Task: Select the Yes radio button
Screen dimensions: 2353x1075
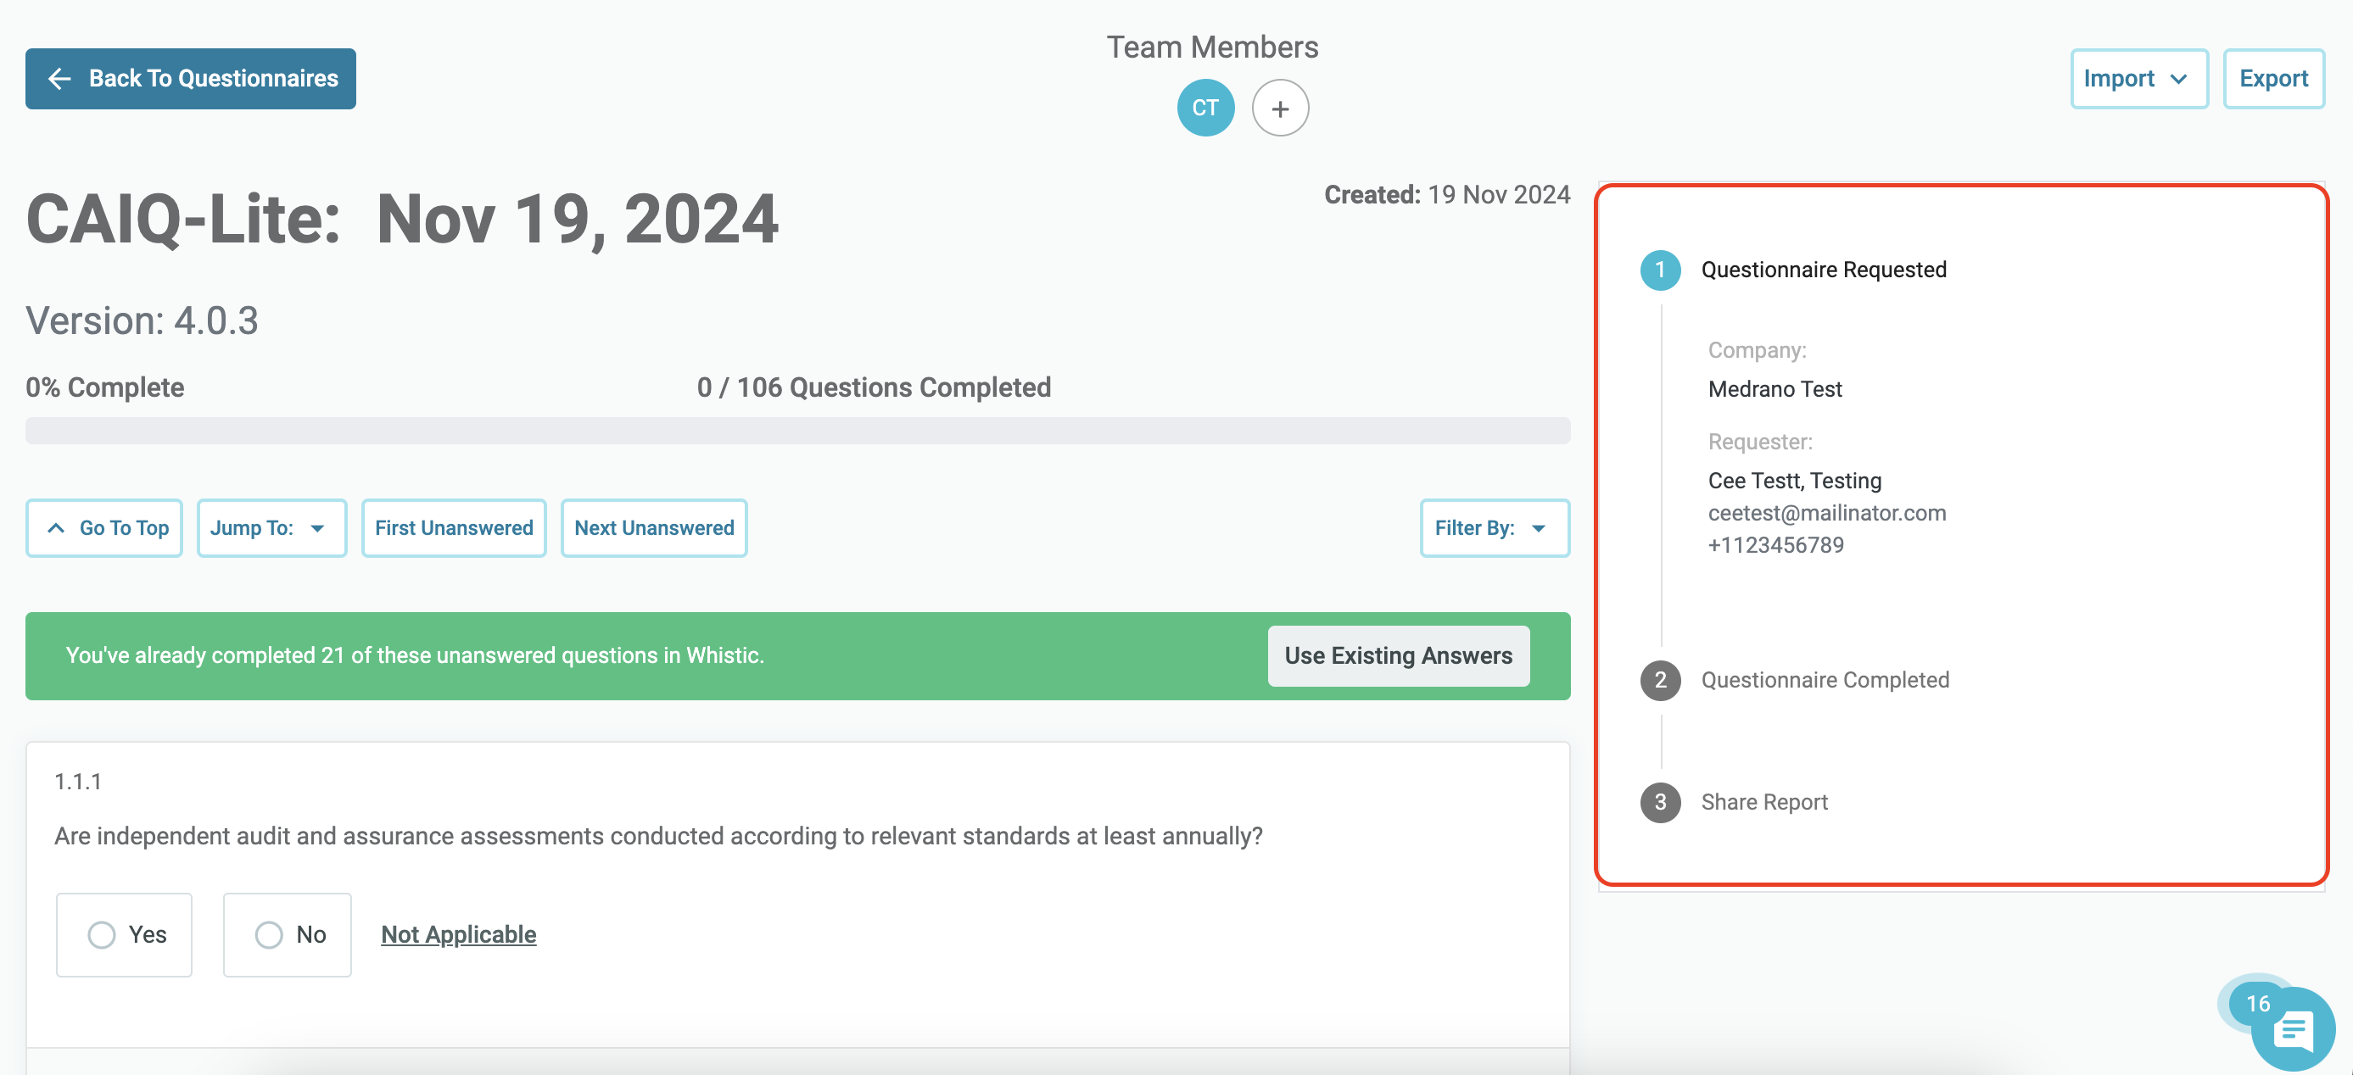Action: 102,934
